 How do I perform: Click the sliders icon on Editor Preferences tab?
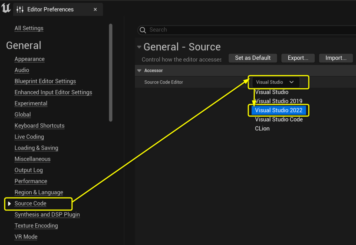coord(20,9)
